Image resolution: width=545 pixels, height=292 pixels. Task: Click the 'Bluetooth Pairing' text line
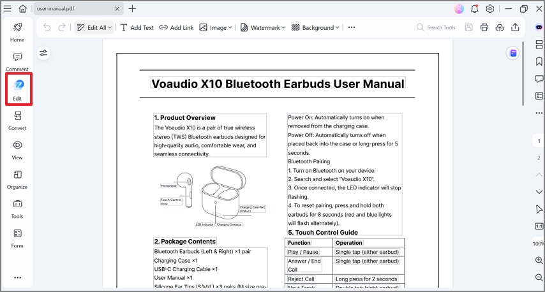click(x=309, y=161)
